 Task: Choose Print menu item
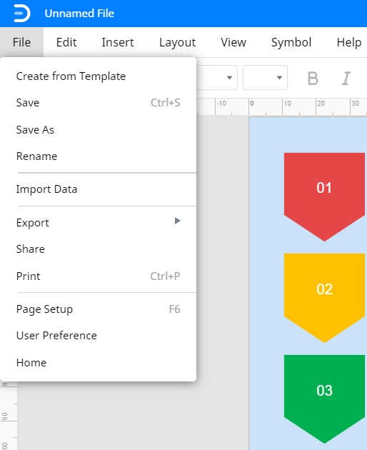[x=98, y=276]
